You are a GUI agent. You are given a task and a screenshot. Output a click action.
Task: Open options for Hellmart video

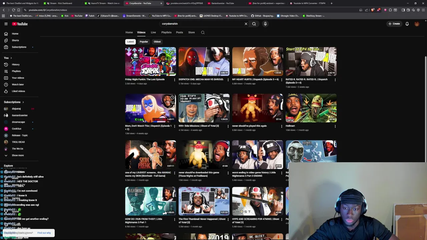click(x=335, y=126)
